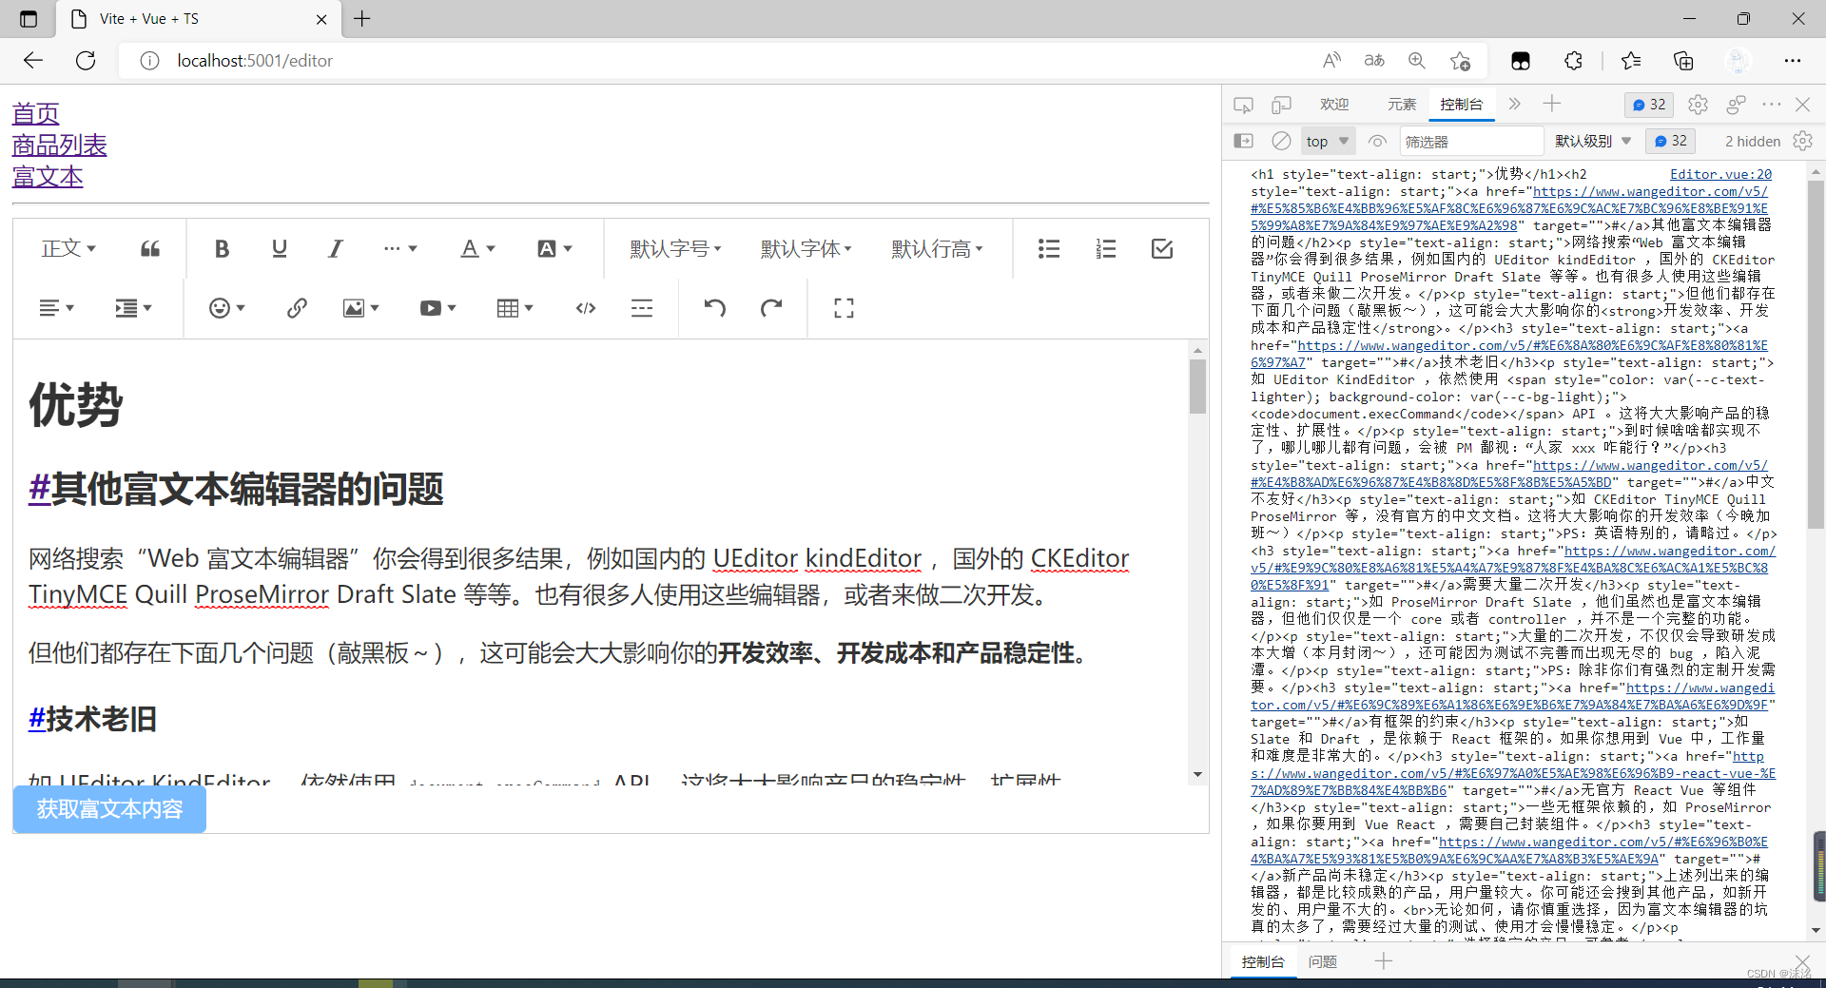The image size is (1826, 988).
Task: Open DevTools more options menu
Action: coord(1771,105)
